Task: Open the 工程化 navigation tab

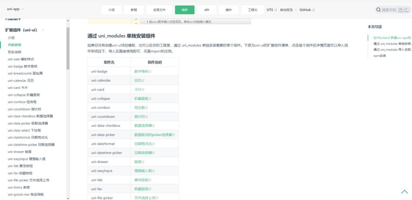Action: click(253, 10)
